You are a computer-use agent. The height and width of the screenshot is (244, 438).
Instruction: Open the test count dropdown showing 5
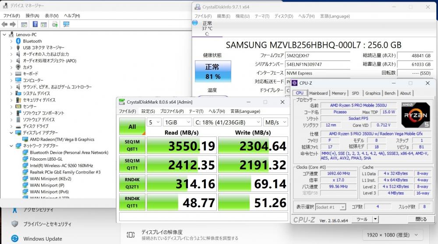pos(154,122)
